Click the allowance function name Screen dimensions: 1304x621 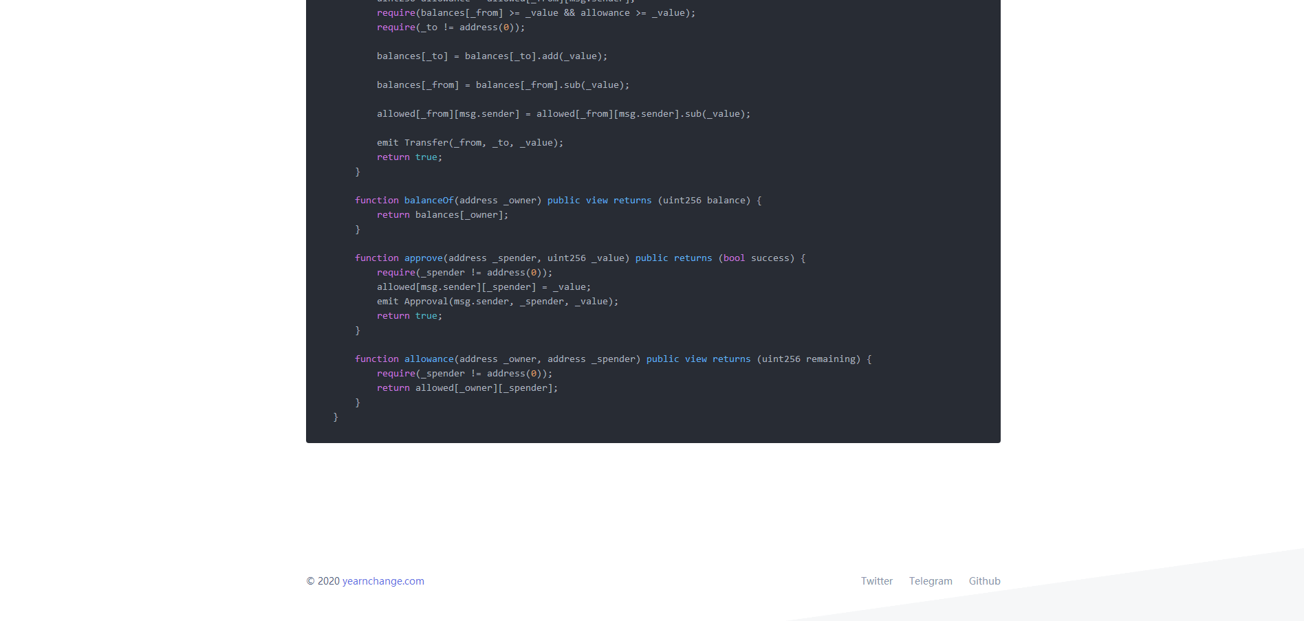[x=428, y=359]
